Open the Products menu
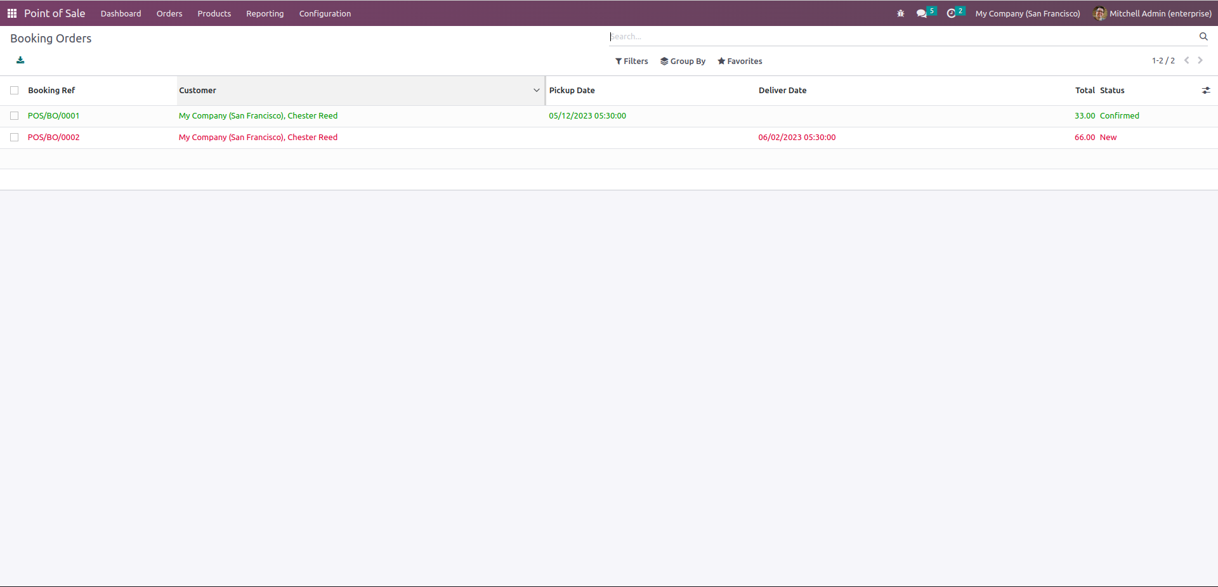1218x587 pixels. 214,13
